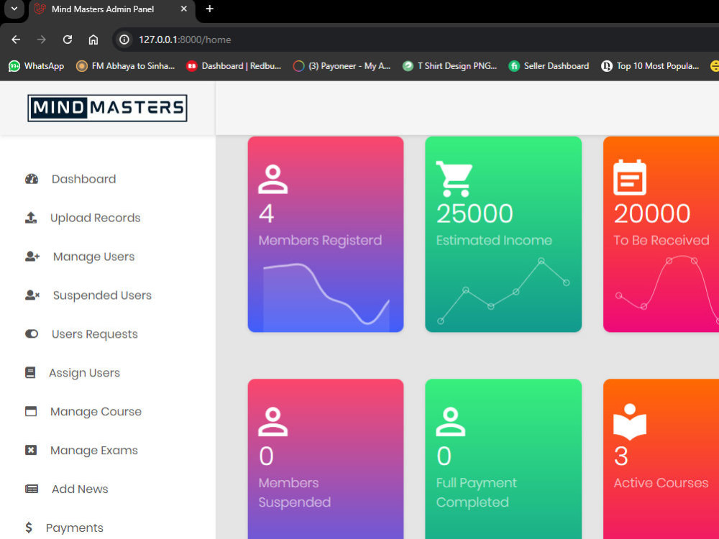Image resolution: width=719 pixels, height=539 pixels.
Task: Click the Manage Users add-person icon
Action: click(x=32, y=257)
